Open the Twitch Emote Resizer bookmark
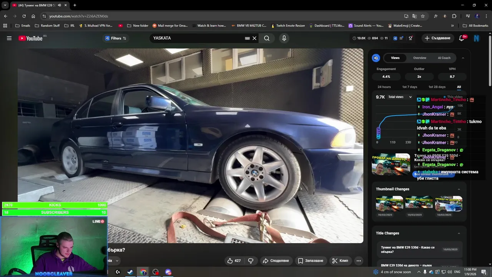Image resolution: width=492 pixels, height=277 pixels. (288, 26)
